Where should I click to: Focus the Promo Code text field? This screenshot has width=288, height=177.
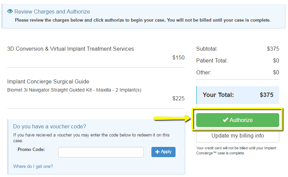click(x=101, y=152)
